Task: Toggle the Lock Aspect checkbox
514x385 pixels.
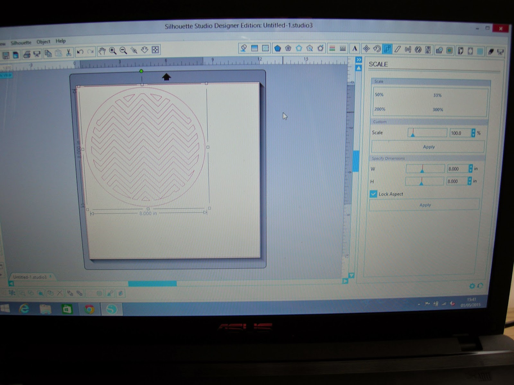Action: (x=373, y=194)
